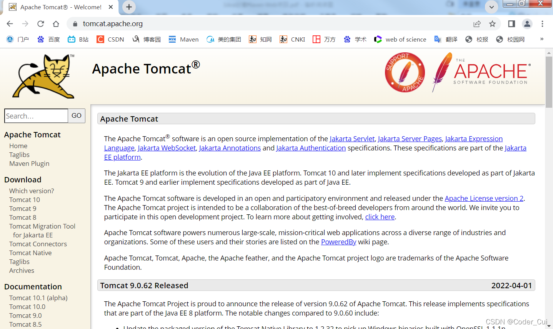Open the 博客园 bookmark

147,39
